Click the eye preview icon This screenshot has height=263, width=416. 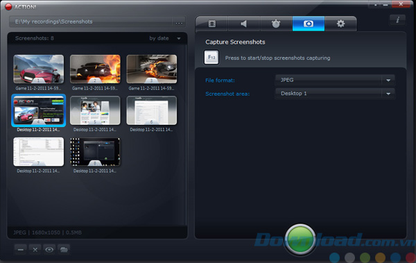coord(49,249)
